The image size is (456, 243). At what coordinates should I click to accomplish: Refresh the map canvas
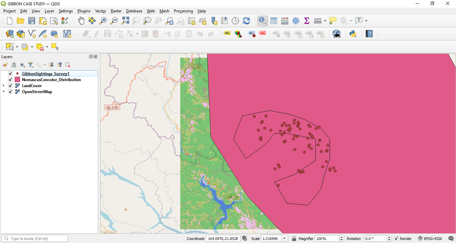point(246,21)
